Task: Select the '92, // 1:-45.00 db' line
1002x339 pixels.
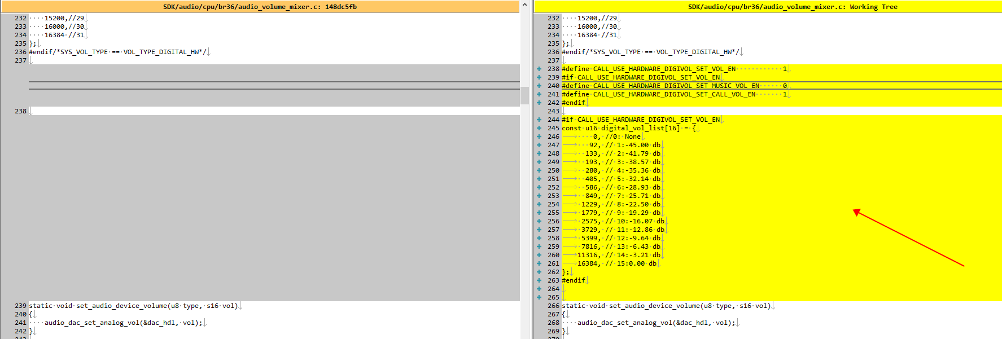Action: pos(625,145)
